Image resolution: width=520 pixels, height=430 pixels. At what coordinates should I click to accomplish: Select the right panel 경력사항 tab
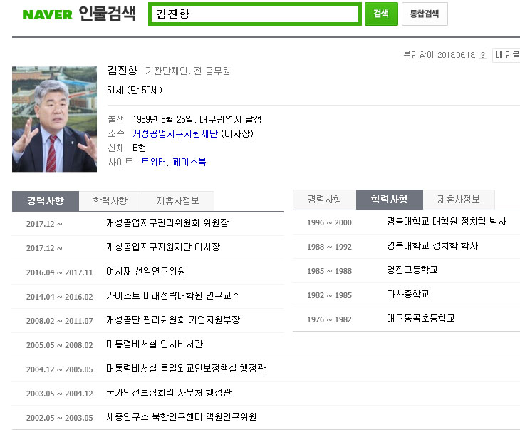coord(324,199)
